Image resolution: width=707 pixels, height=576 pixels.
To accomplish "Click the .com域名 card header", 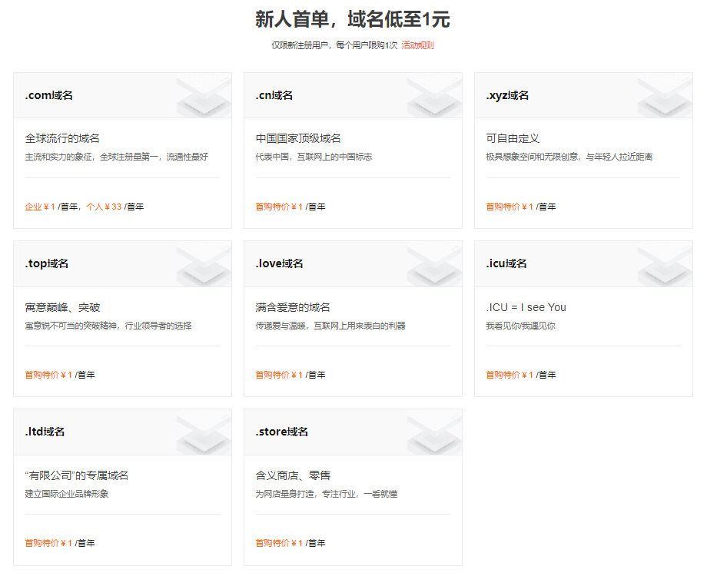I will [123, 95].
